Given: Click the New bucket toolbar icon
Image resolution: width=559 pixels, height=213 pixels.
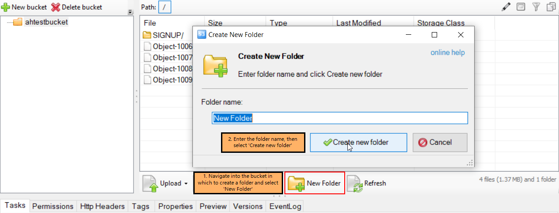Looking at the screenshot, I should [x=6, y=7].
